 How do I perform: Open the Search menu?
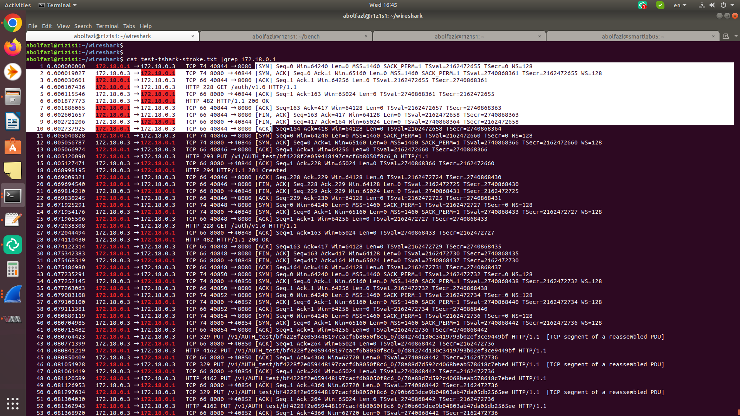click(83, 26)
